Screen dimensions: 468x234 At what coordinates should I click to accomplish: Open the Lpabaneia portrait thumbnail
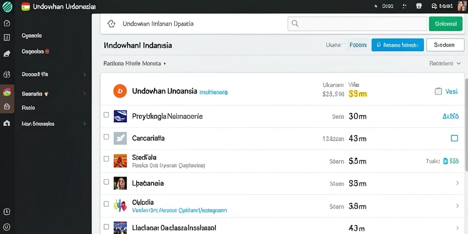120,183
